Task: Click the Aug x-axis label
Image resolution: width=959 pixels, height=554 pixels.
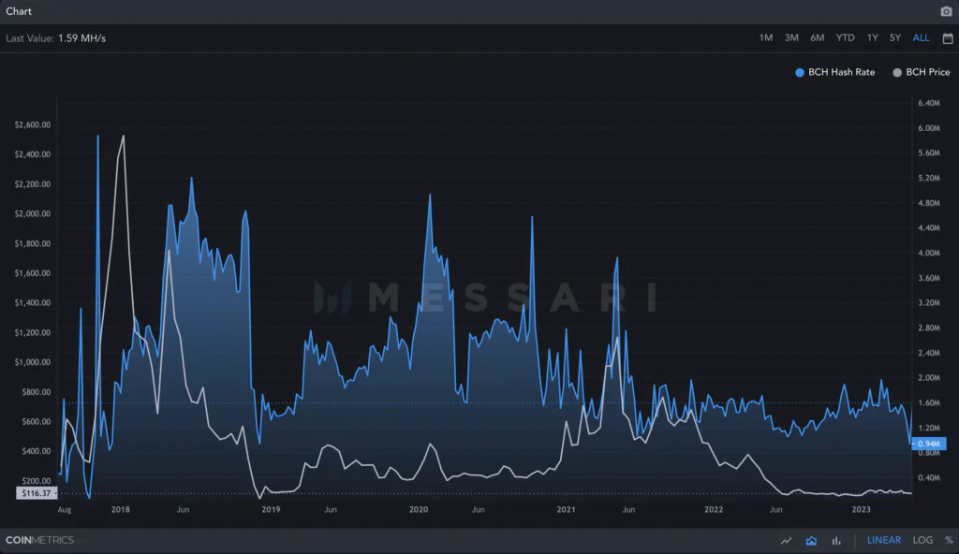Action: click(65, 509)
